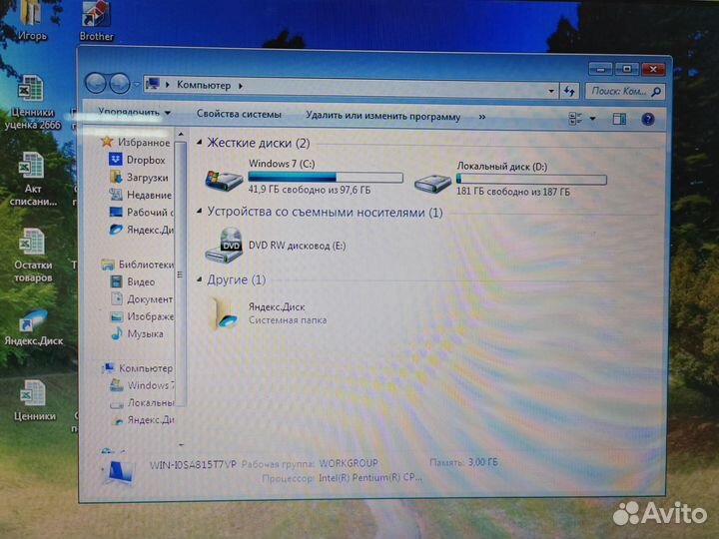Viewport: 719px width, 539px height.
Task: Select Остатки товаров Excel file on desktop
Action: tap(33, 256)
